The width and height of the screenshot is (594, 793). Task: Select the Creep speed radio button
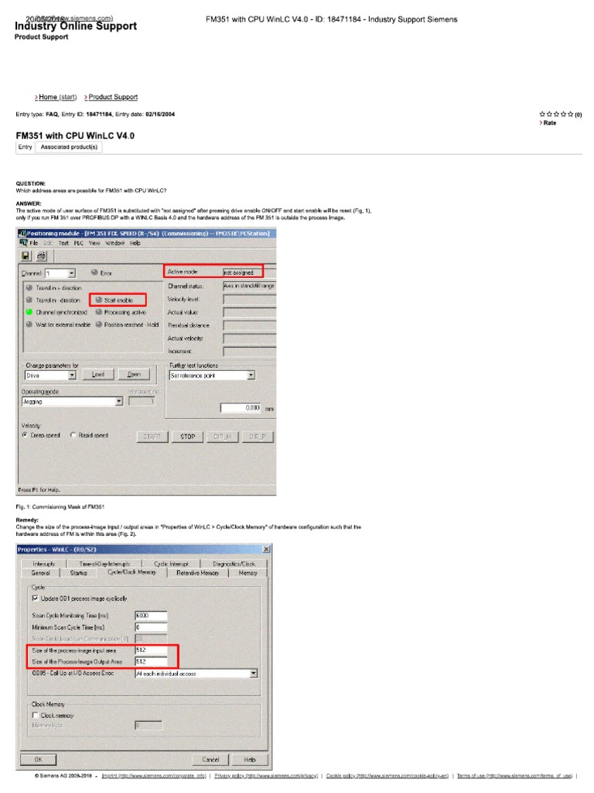[x=25, y=435]
